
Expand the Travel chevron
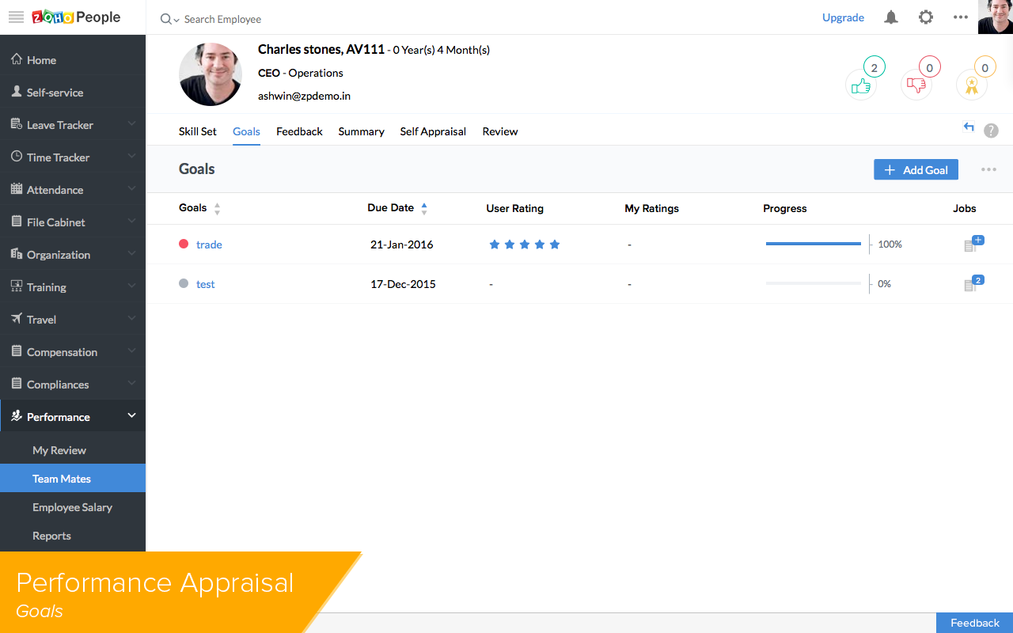pyautogui.click(x=131, y=318)
